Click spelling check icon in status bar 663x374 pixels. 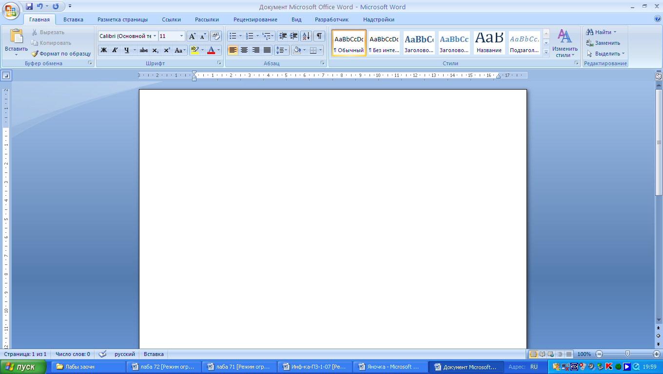pyautogui.click(x=102, y=354)
